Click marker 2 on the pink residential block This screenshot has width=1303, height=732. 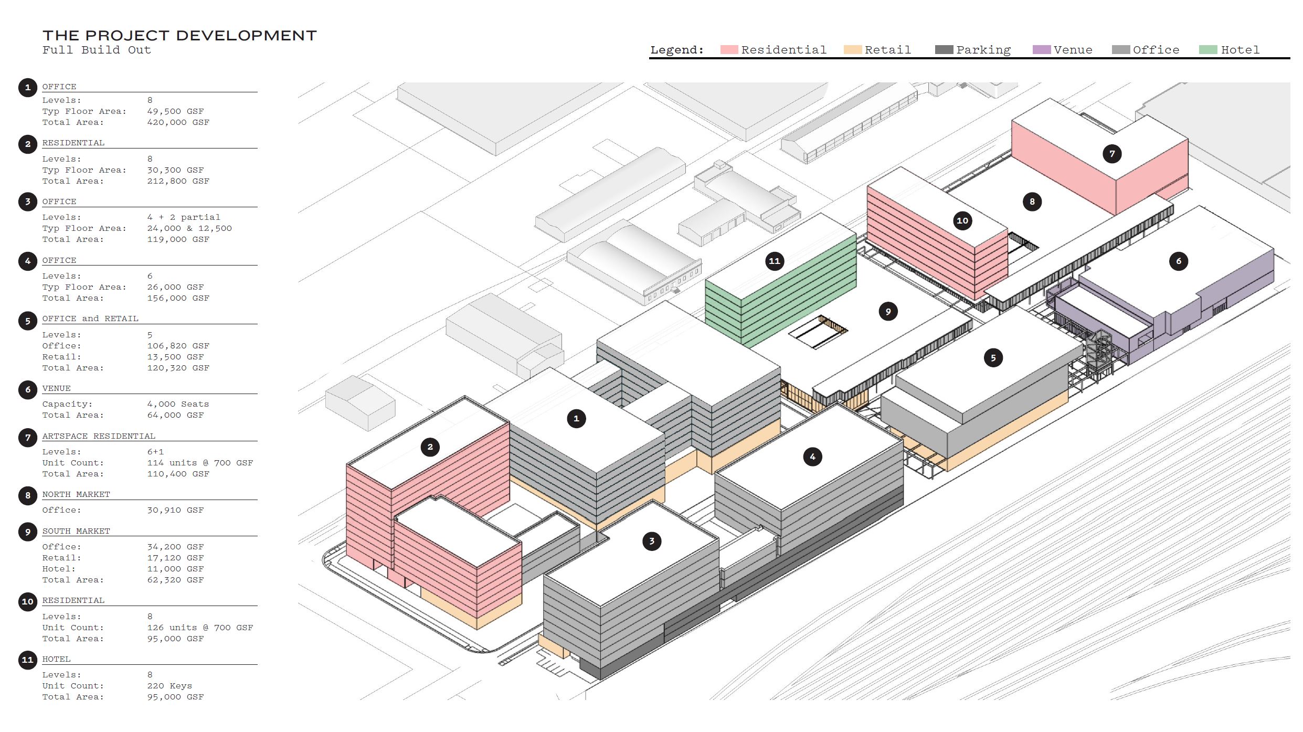[x=430, y=447]
